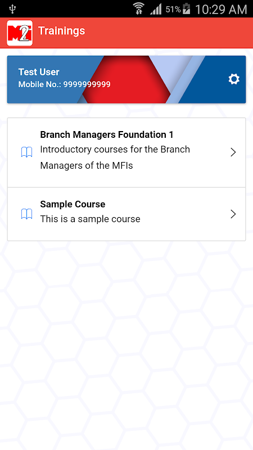Select the Trainings header title
Screen dimensions: 253x450
(x=61, y=31)
